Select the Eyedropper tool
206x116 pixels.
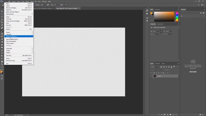click(x=2, y=25)
